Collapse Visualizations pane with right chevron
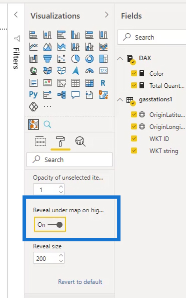The image size is (186, 298). tap(106, 15)
